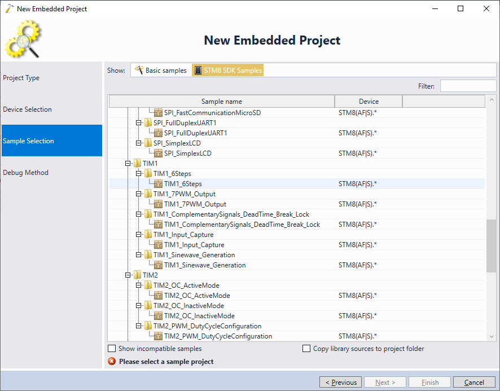Click the TIM1 folder icon
The height and width of the screenshot is (391, 500).
137,163
